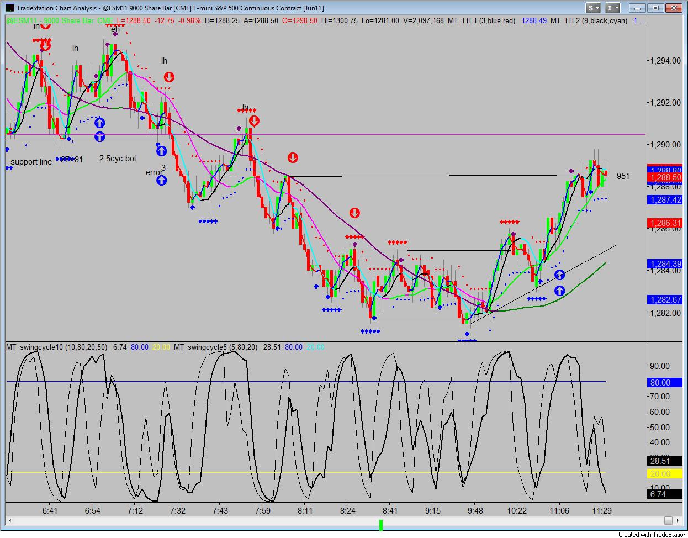
Task: Select 'MT swingcycle5 (5,80,20)' indicator label
Action: coord(216,347)
